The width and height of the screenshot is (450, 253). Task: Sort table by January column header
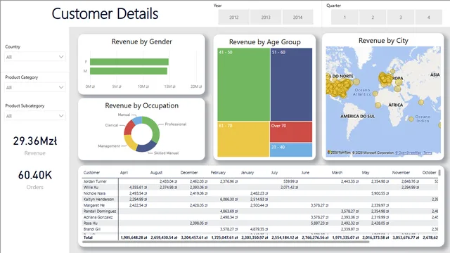point(247,172)
